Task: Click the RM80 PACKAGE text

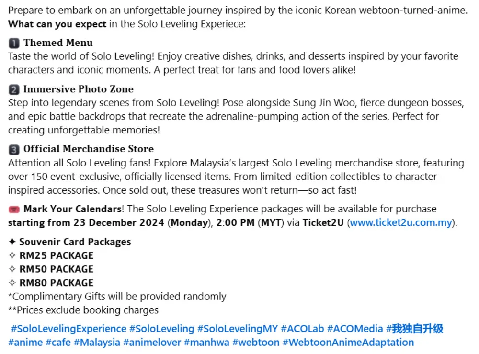Action: click(56, 283)
